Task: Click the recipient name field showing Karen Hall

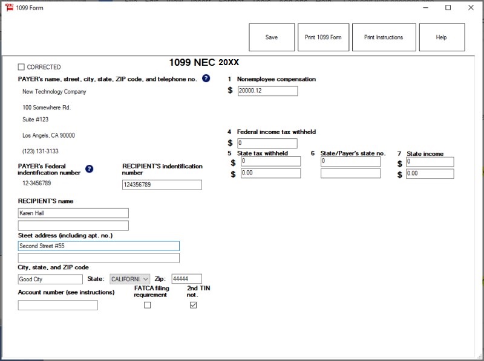Action: click(x=73, y=212)
